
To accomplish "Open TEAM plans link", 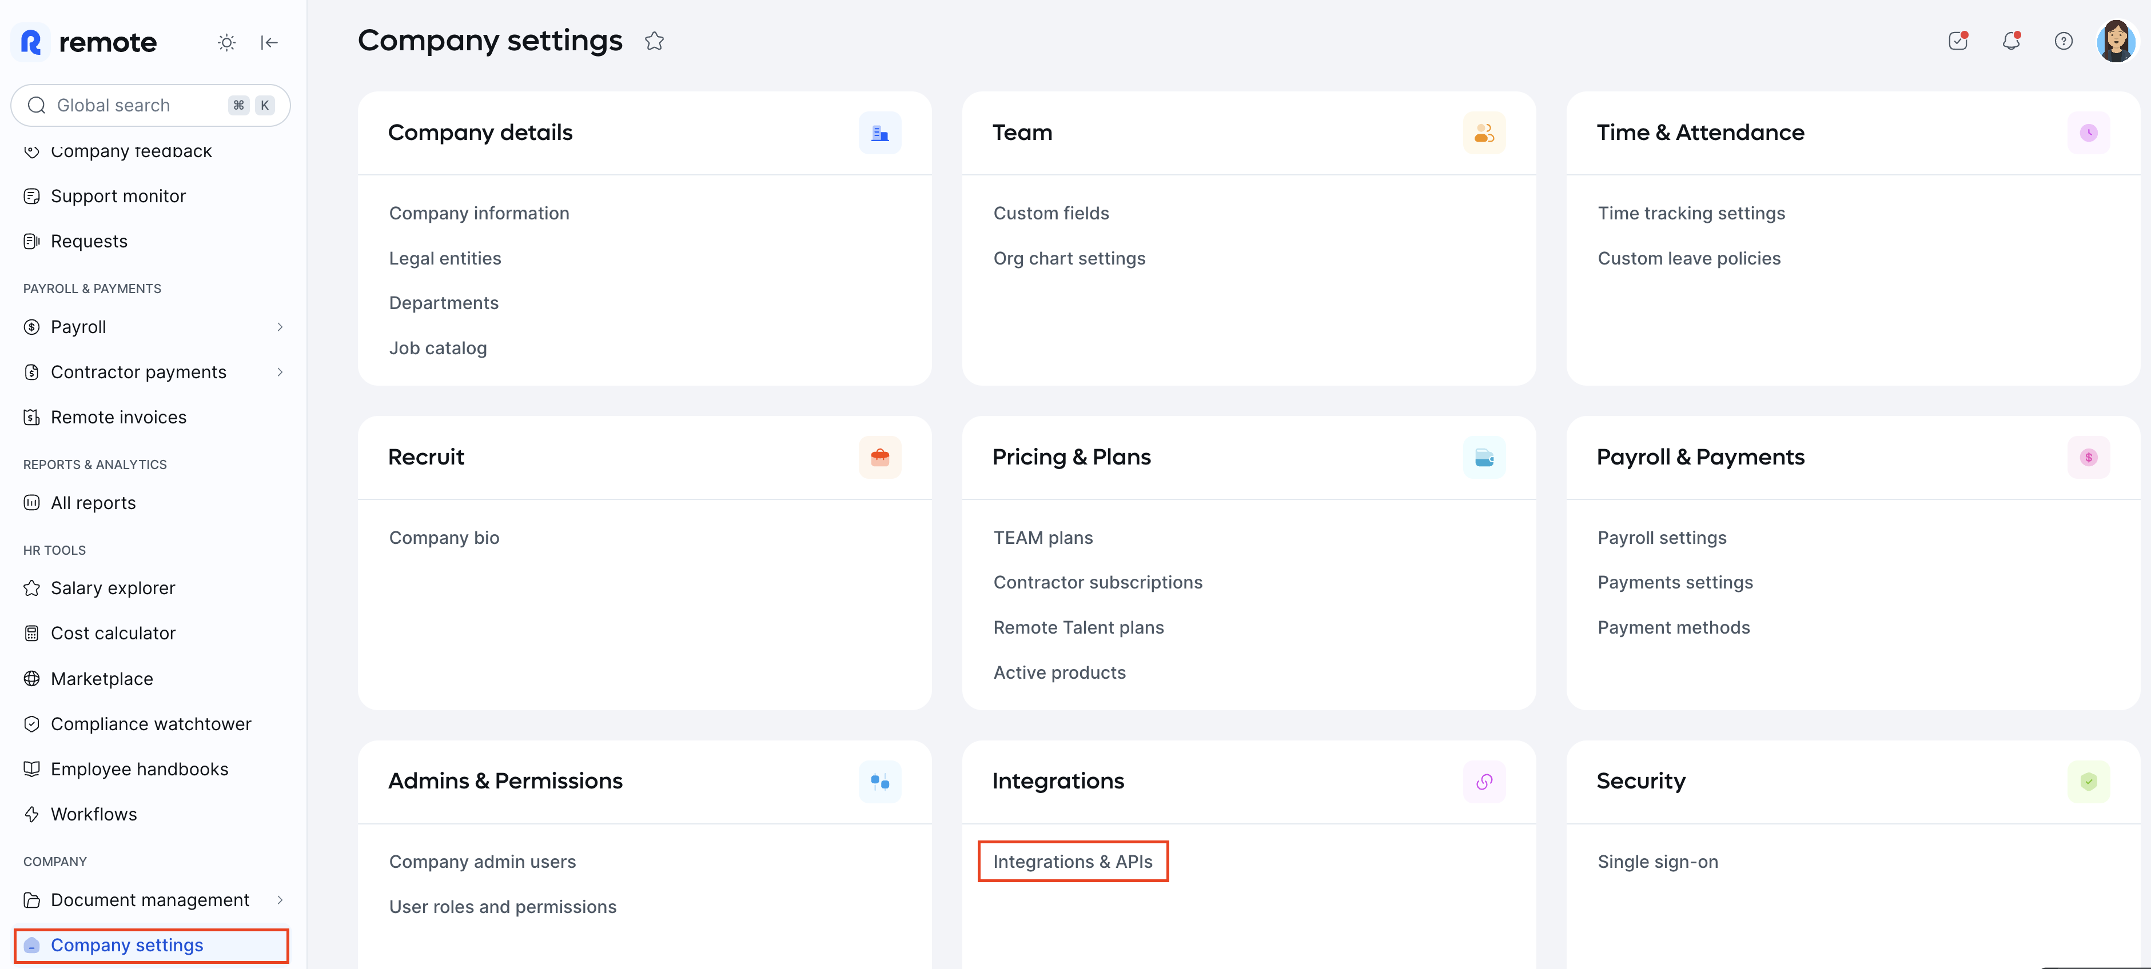I will (x=1042, y=538).
